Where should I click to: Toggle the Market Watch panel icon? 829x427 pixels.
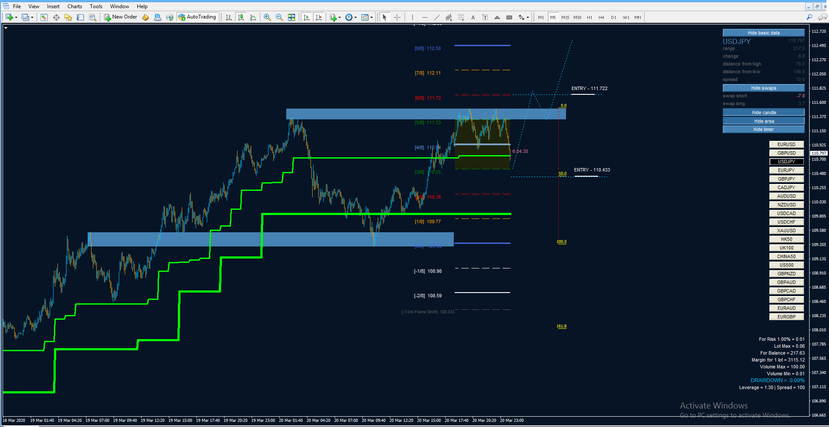pos(44,17)
